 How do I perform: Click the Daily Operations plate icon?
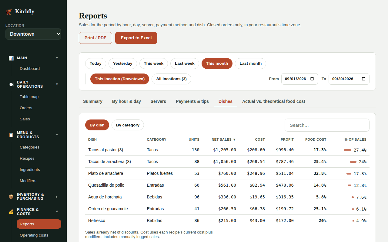pos(11,84)
